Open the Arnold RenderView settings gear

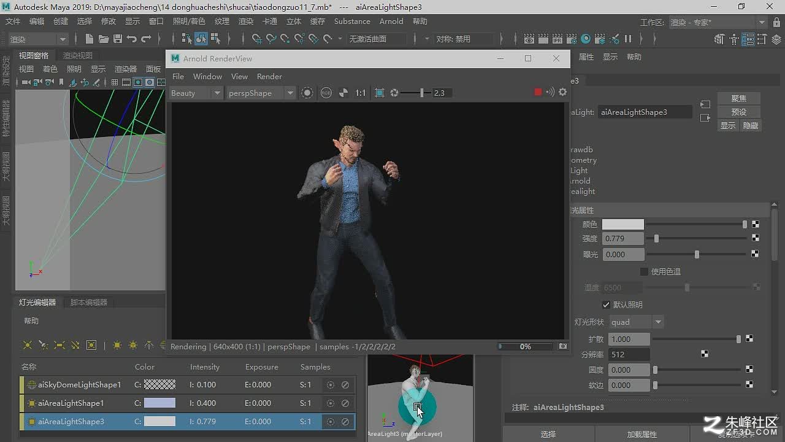[x=563, y=92]
